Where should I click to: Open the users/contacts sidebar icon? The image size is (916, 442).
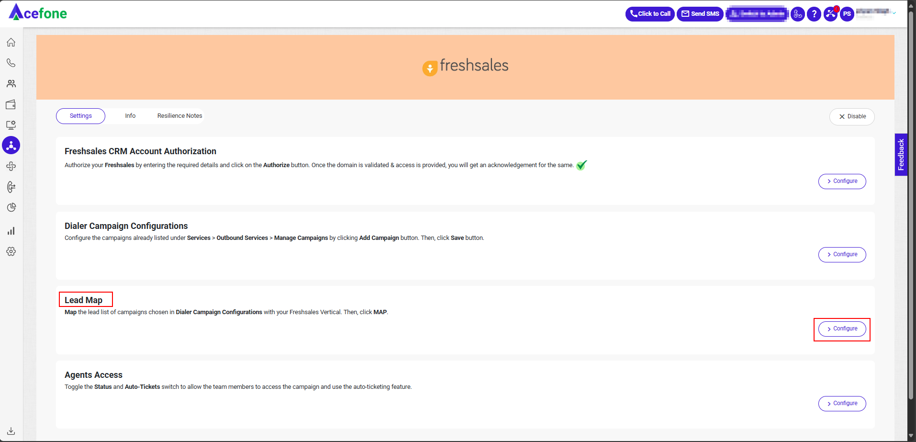coord(11,84)
